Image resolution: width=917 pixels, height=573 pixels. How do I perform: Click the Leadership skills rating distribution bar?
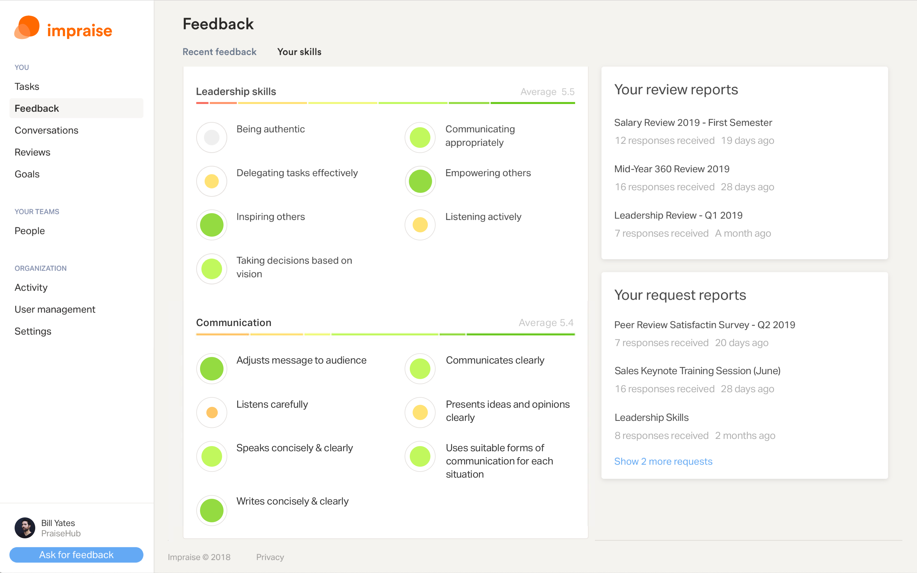pyautogui.click(x=385, y=103)
